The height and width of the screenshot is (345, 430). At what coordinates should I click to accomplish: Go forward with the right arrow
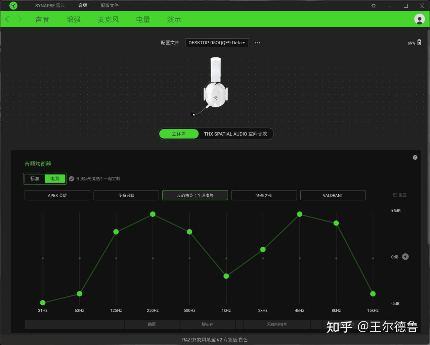pos(20,19)
